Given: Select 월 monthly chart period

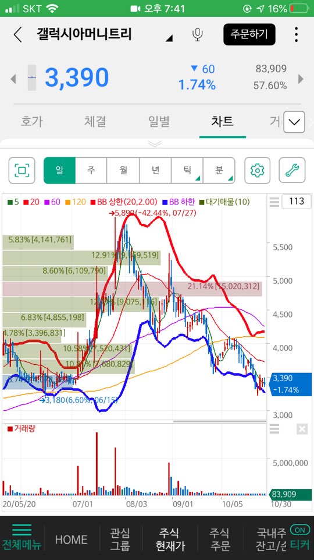Looking at the screenshot, I should coord(123,170).
